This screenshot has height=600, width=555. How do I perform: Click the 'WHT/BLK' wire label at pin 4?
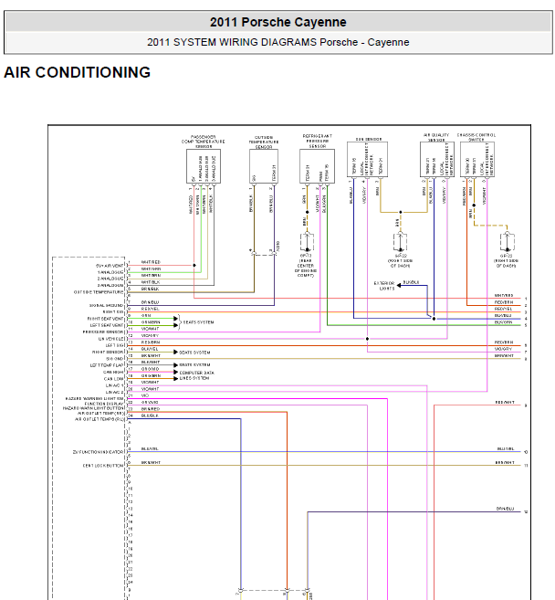point(151,282)
